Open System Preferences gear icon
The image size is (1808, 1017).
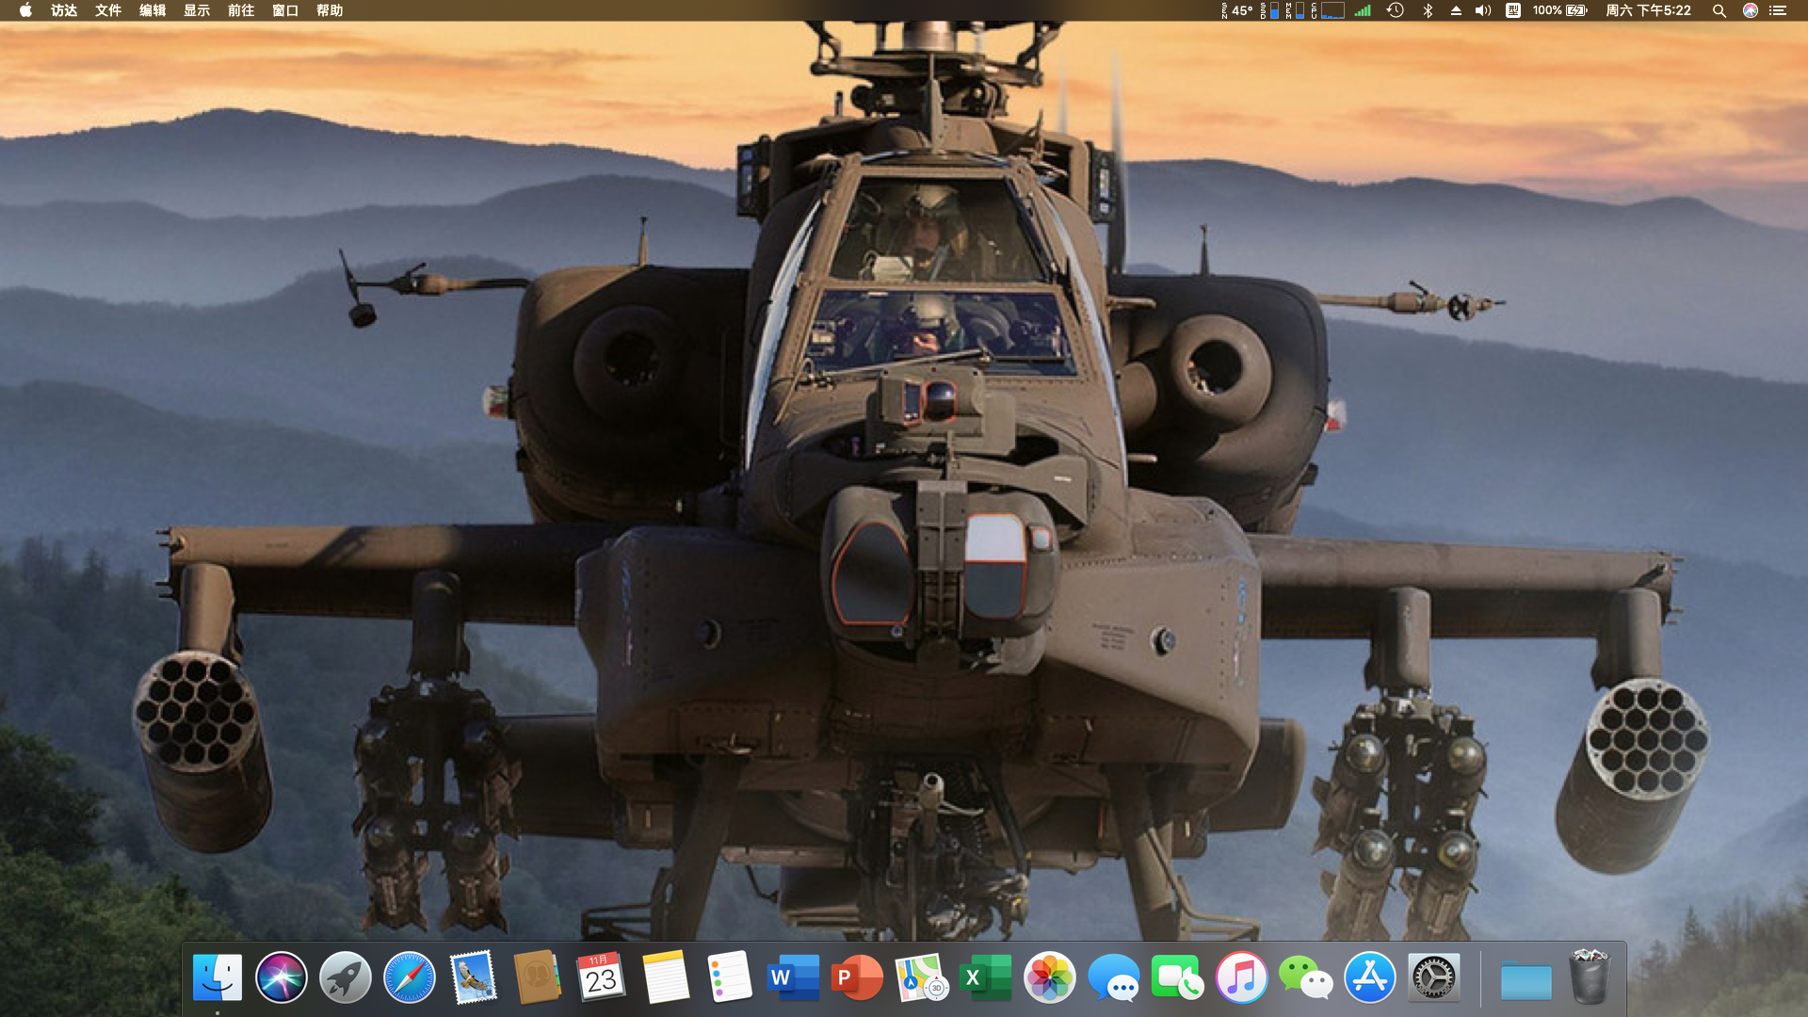point(1433,977)
